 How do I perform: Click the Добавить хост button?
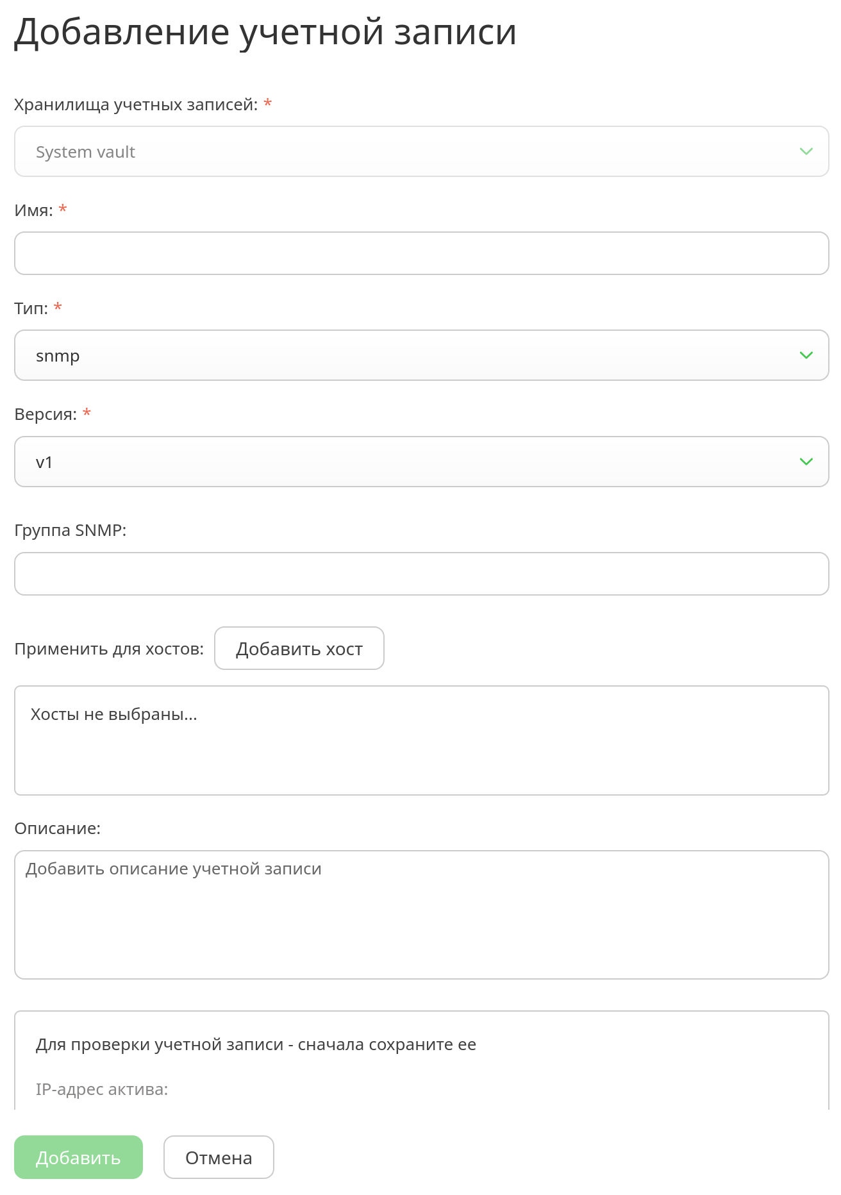tap(299, 648)
